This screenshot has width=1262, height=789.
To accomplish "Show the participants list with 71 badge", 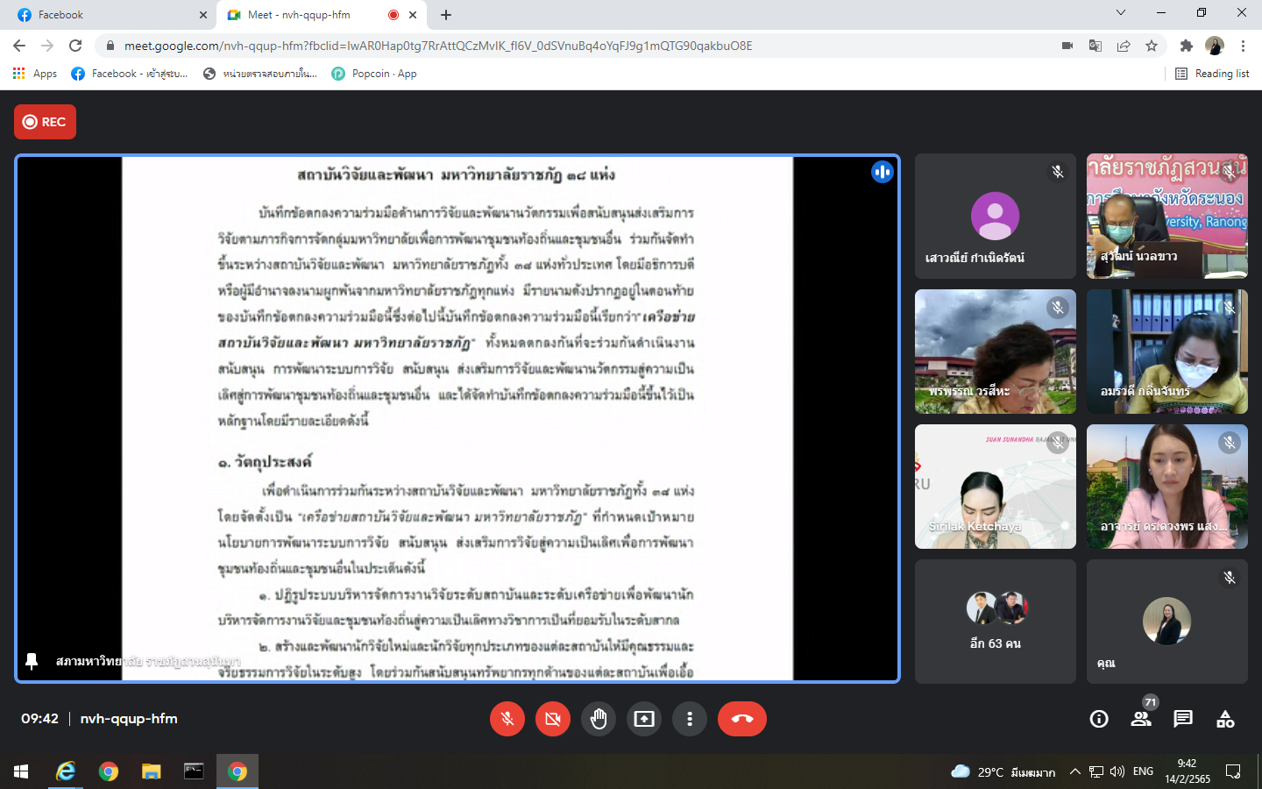I will click(1141, 719).
